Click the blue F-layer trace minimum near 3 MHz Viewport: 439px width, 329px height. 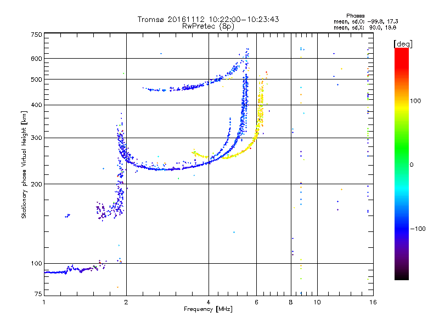165,169
